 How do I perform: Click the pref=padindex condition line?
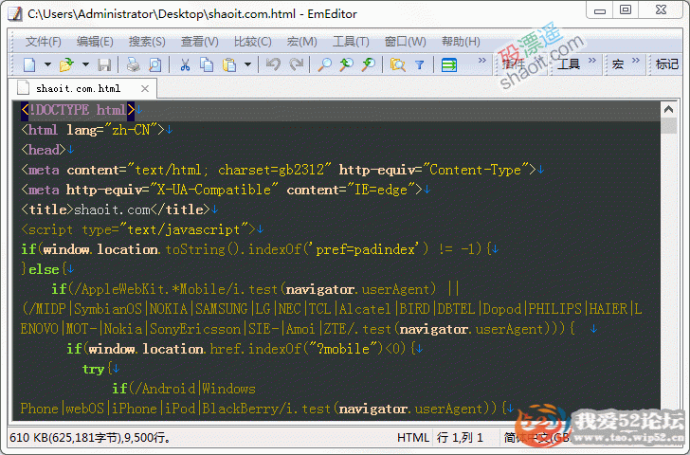click(260, 249)
